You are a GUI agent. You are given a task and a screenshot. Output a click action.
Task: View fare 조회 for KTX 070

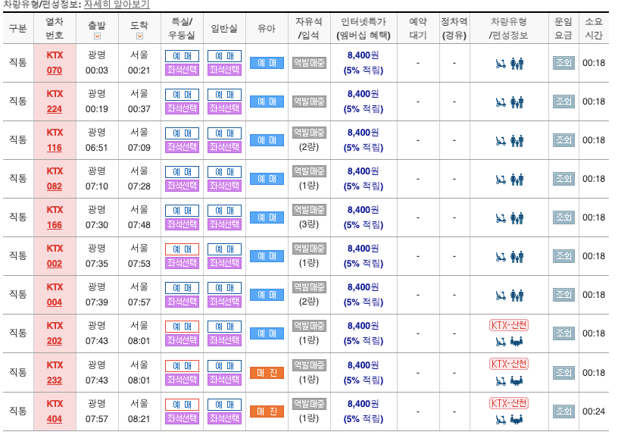point(563,63)
